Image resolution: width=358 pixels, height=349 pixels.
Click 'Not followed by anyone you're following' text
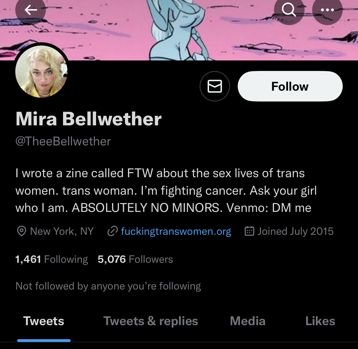click(x=108, y=286)
